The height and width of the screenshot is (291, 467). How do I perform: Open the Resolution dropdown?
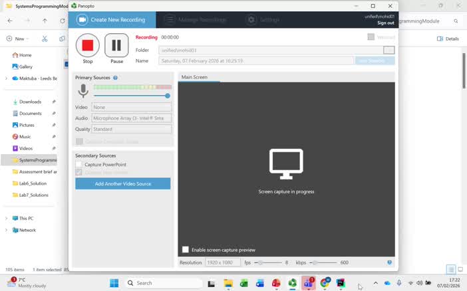[x=222, y=262]
